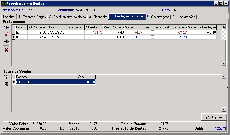The width and height of the screenshot is (230, 135).
Task: Click the add record icon in Fechamentos
Action: click(6, 27)
